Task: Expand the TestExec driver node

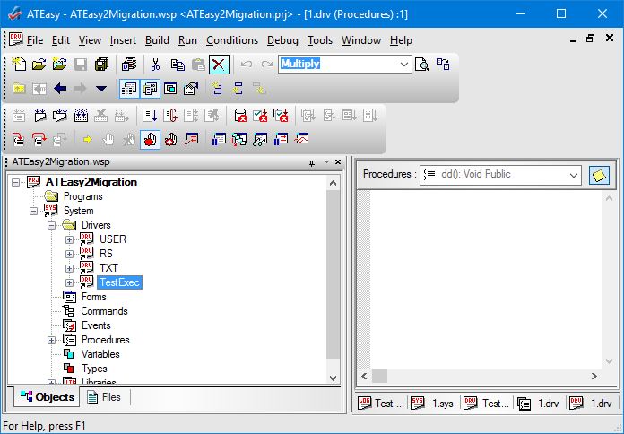Action: tap(69, 282)
